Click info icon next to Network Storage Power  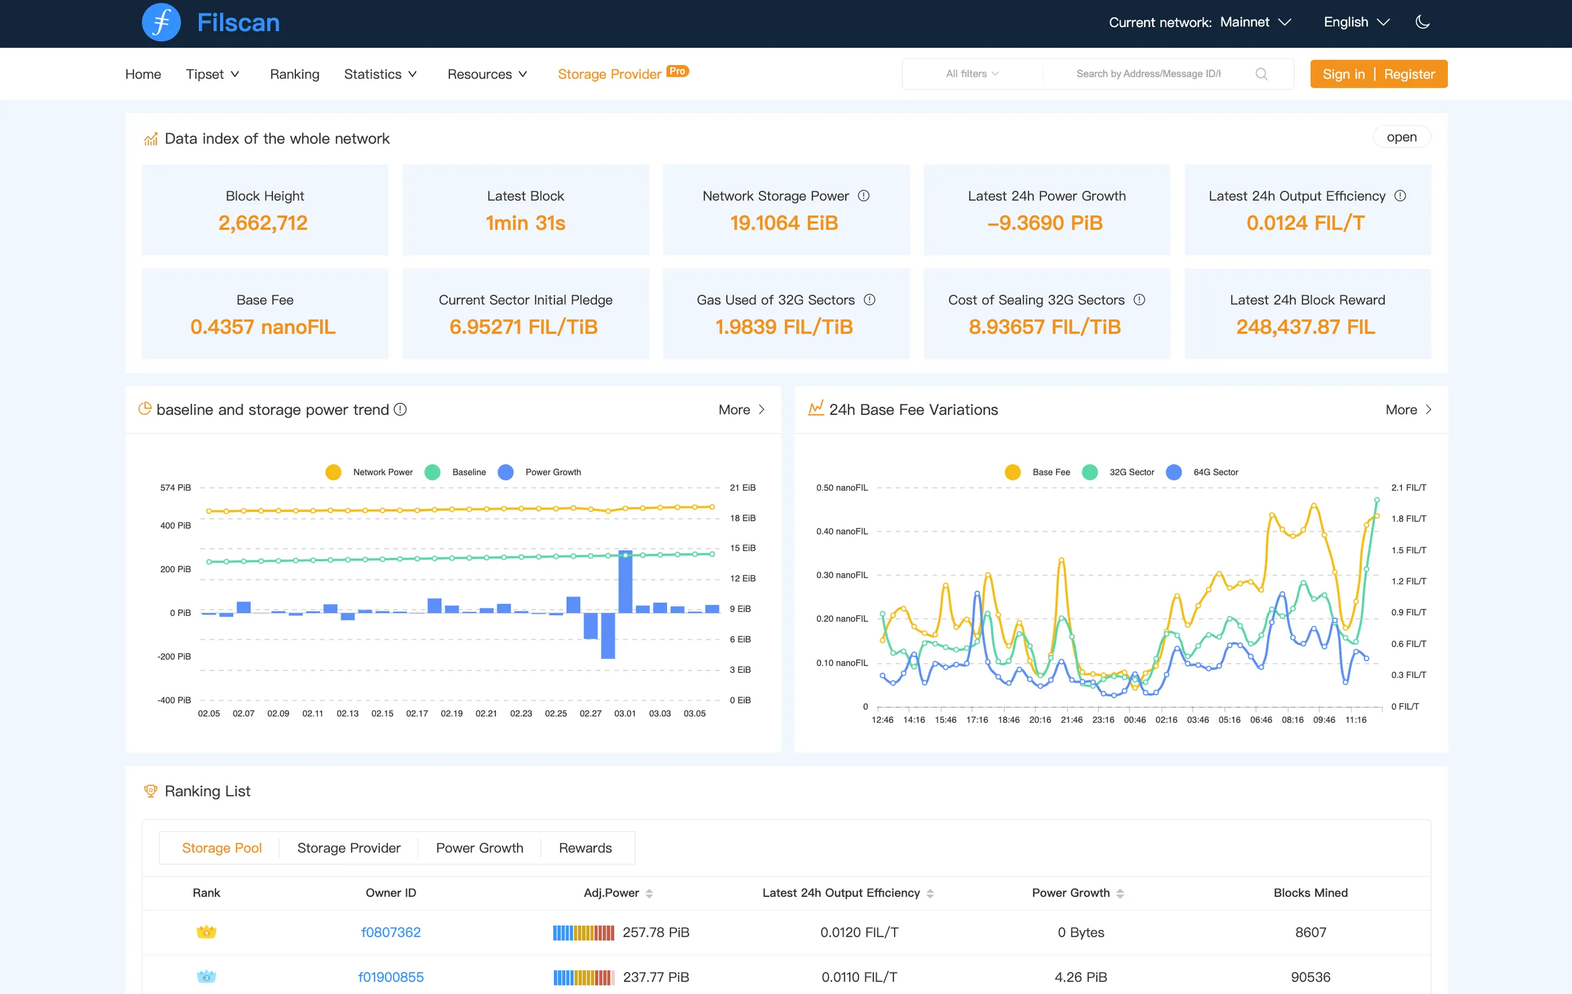point(864,196)
